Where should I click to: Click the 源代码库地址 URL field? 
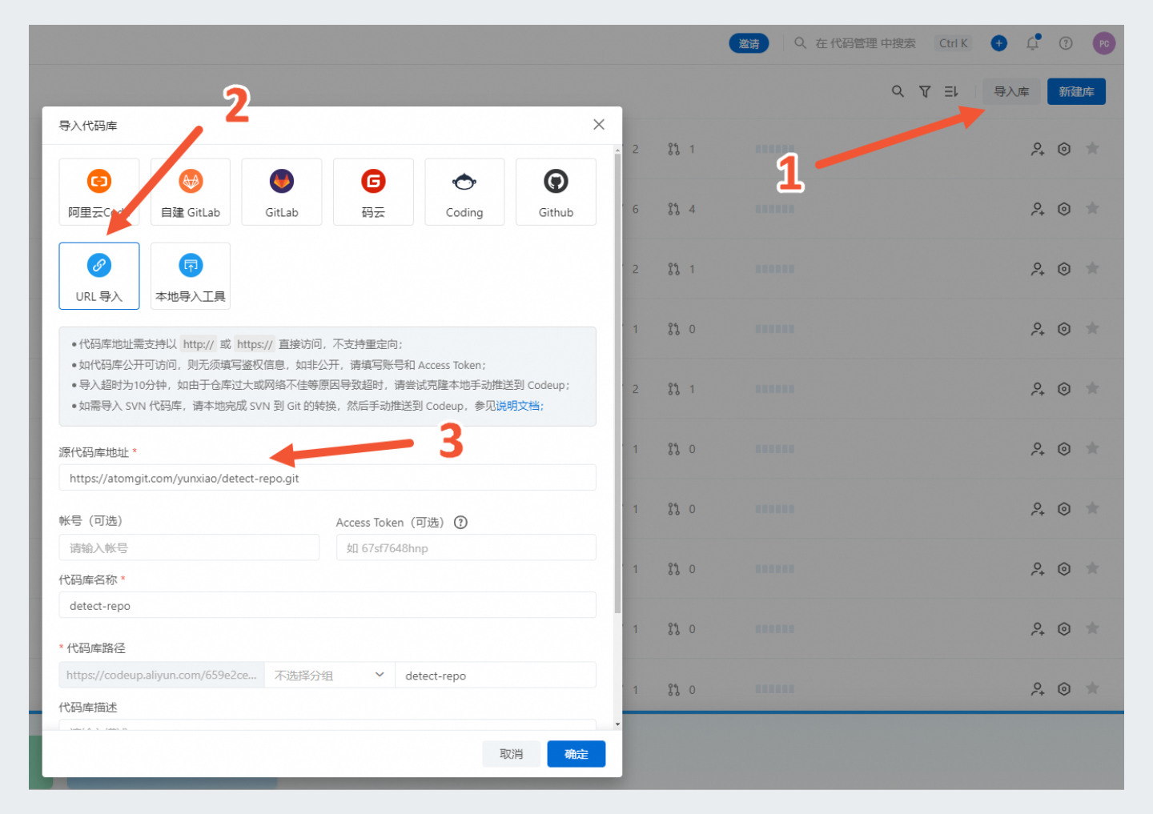(327, 478)
